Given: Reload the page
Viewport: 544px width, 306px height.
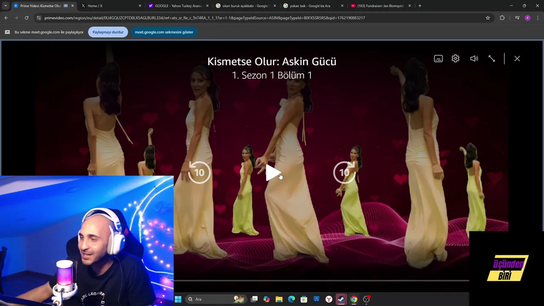Looking at the screenshot, I should [26, 18].
